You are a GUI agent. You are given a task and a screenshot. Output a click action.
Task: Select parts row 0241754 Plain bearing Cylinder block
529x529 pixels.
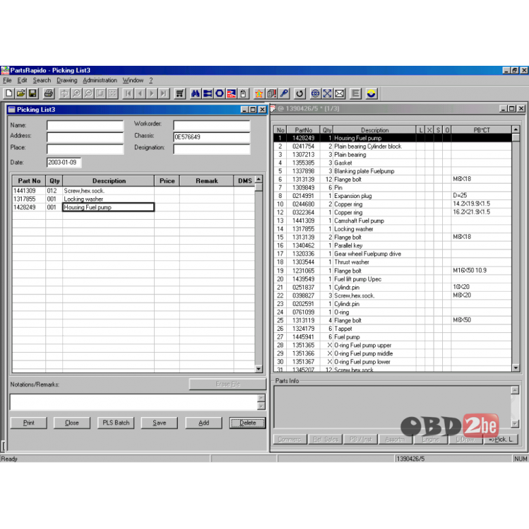pos(393,146)
